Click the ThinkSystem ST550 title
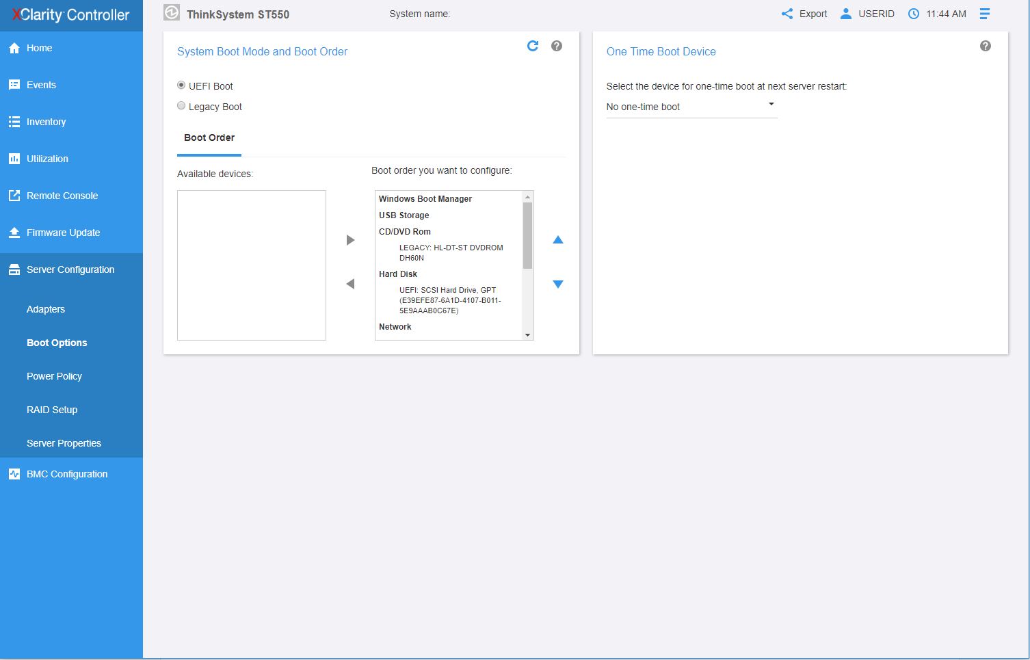Viewport: 1030px width, 660px height. coord(238,14)
